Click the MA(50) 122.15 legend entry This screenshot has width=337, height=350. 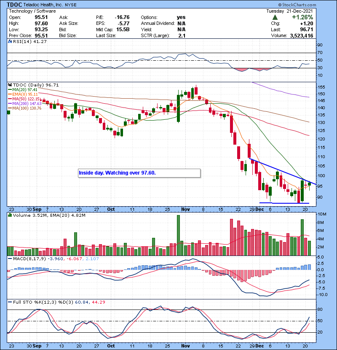(24, 99)
